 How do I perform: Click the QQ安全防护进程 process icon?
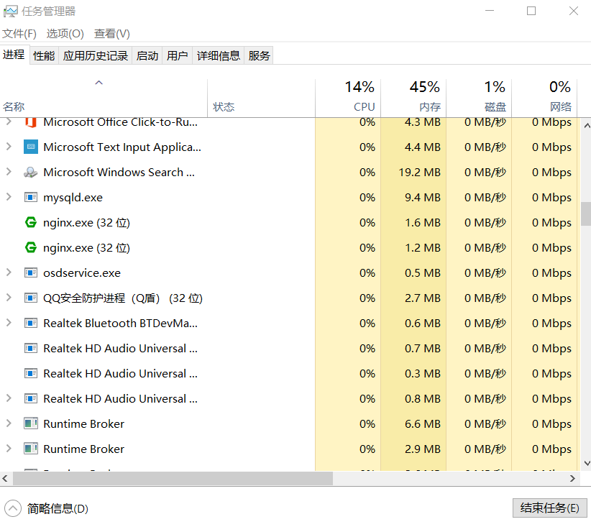[x=31, y=298]
